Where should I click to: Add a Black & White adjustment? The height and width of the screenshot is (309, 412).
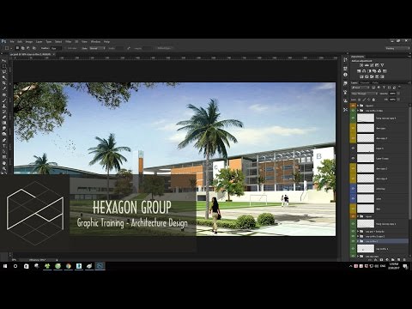(x=369, y=71)
